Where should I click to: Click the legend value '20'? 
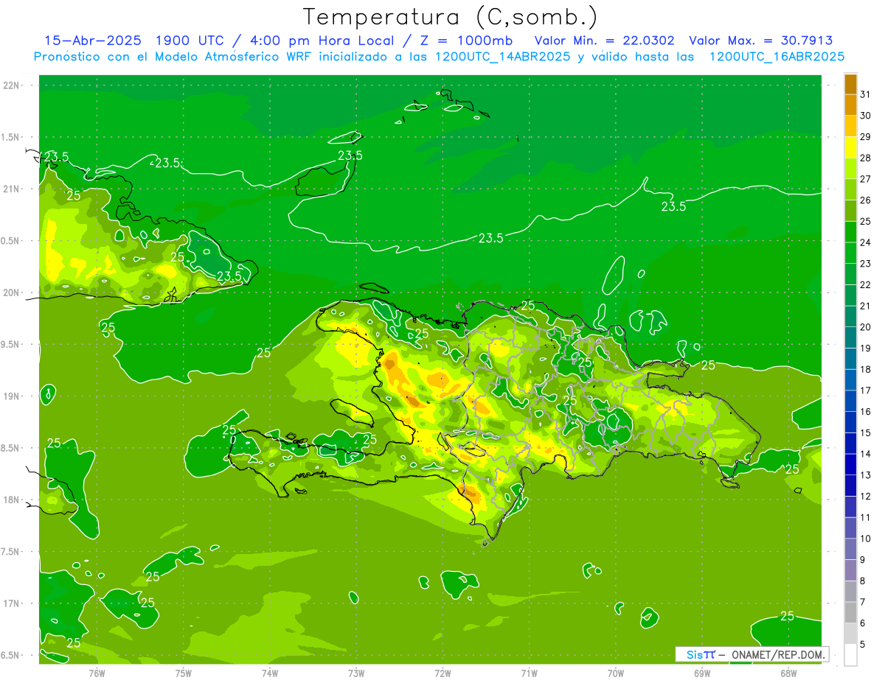pos(866,327)
